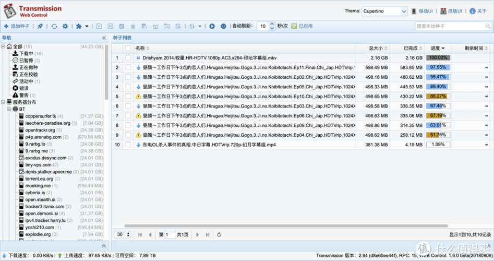Click the trash delete torrent icon

pos(133,26)
